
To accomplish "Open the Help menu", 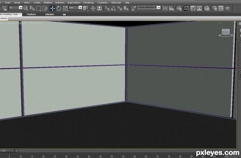I will [127, 3].
